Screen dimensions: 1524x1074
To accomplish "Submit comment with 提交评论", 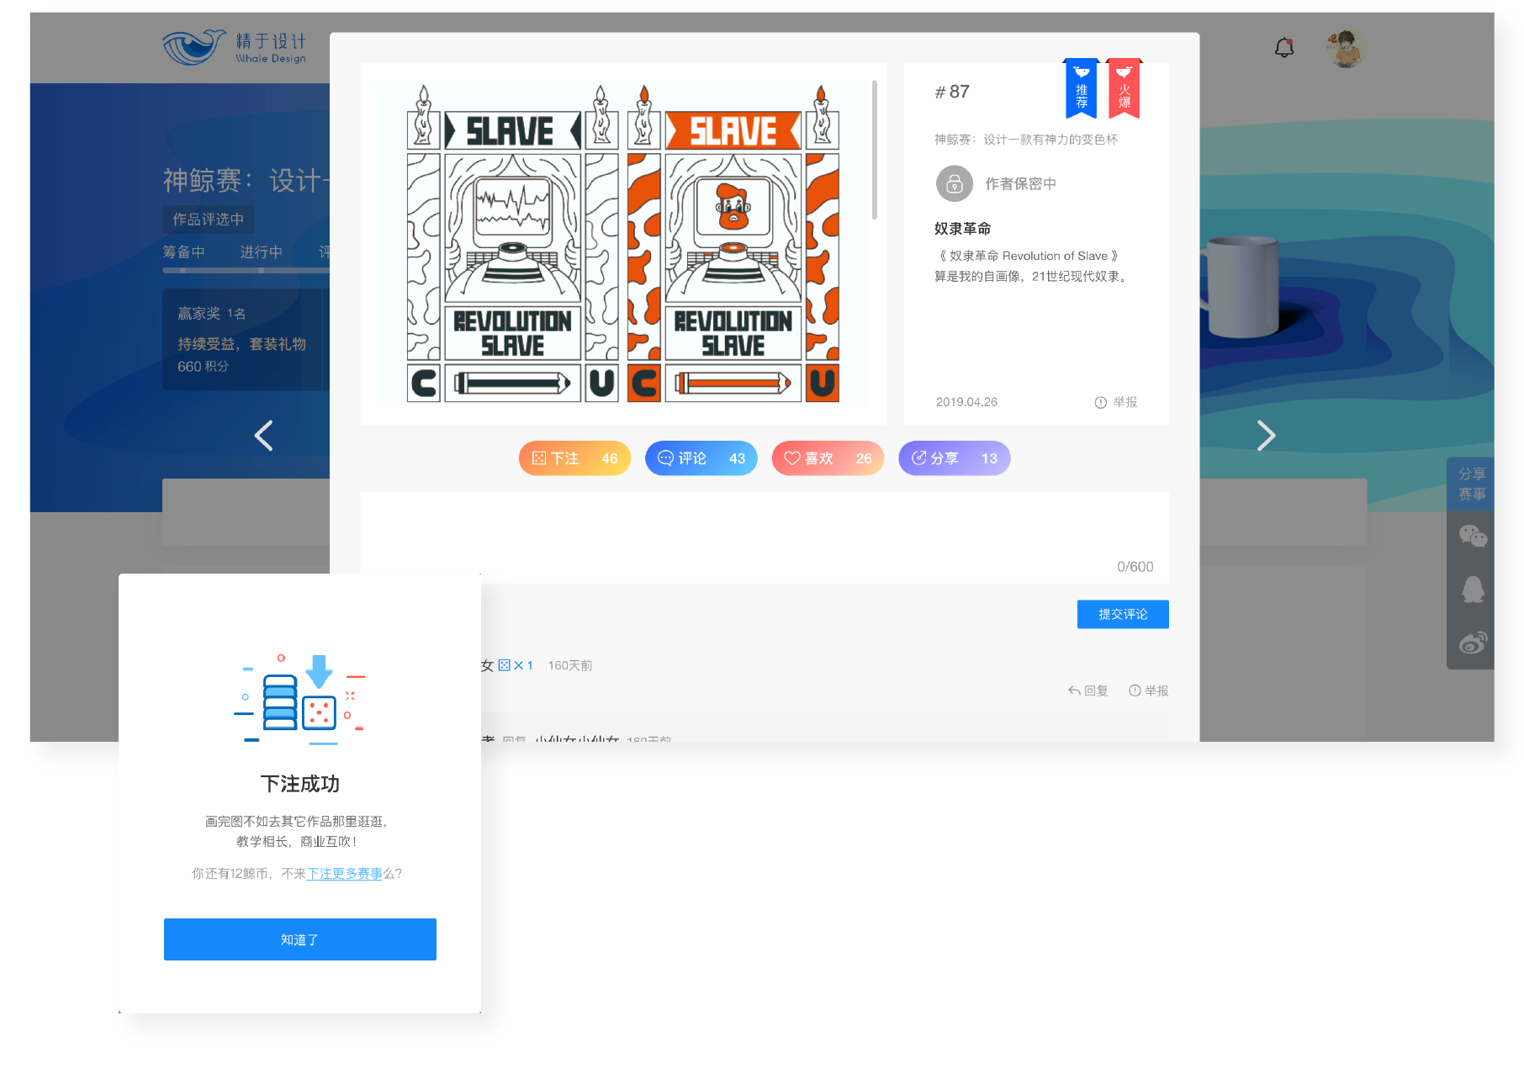I will pos(1123,614).
